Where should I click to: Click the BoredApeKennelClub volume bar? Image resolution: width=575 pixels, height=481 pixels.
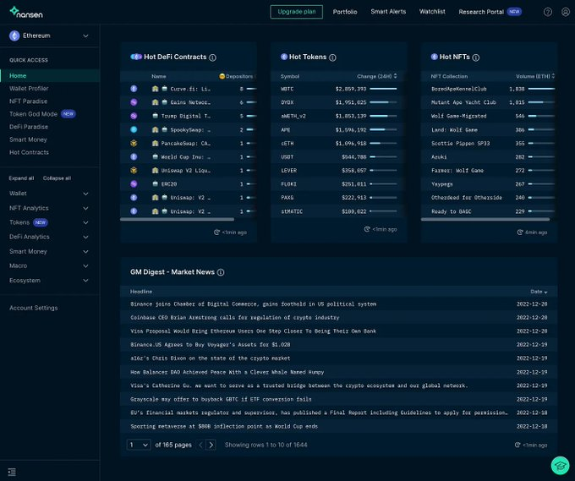(541, 89)
